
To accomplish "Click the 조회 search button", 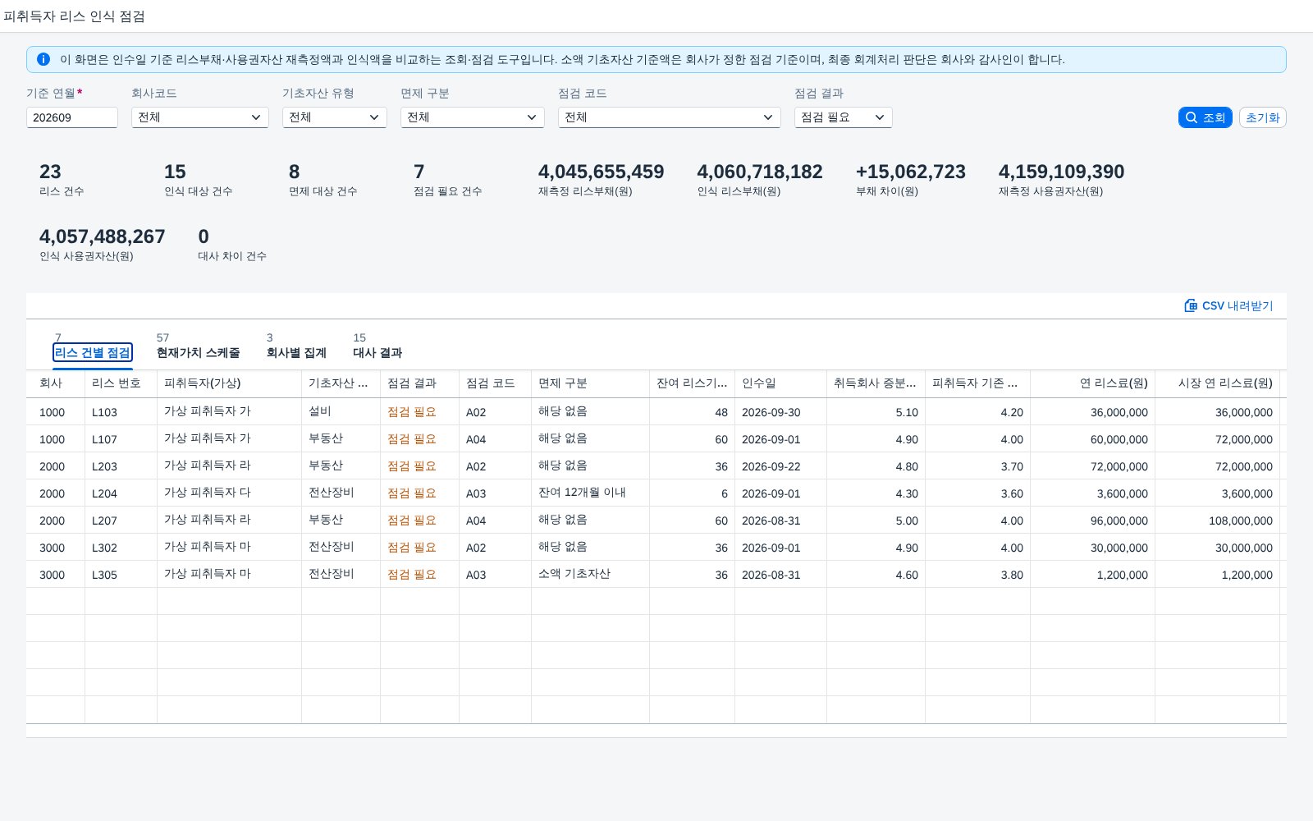I will pyautogui.click(x=1205, y=117).
